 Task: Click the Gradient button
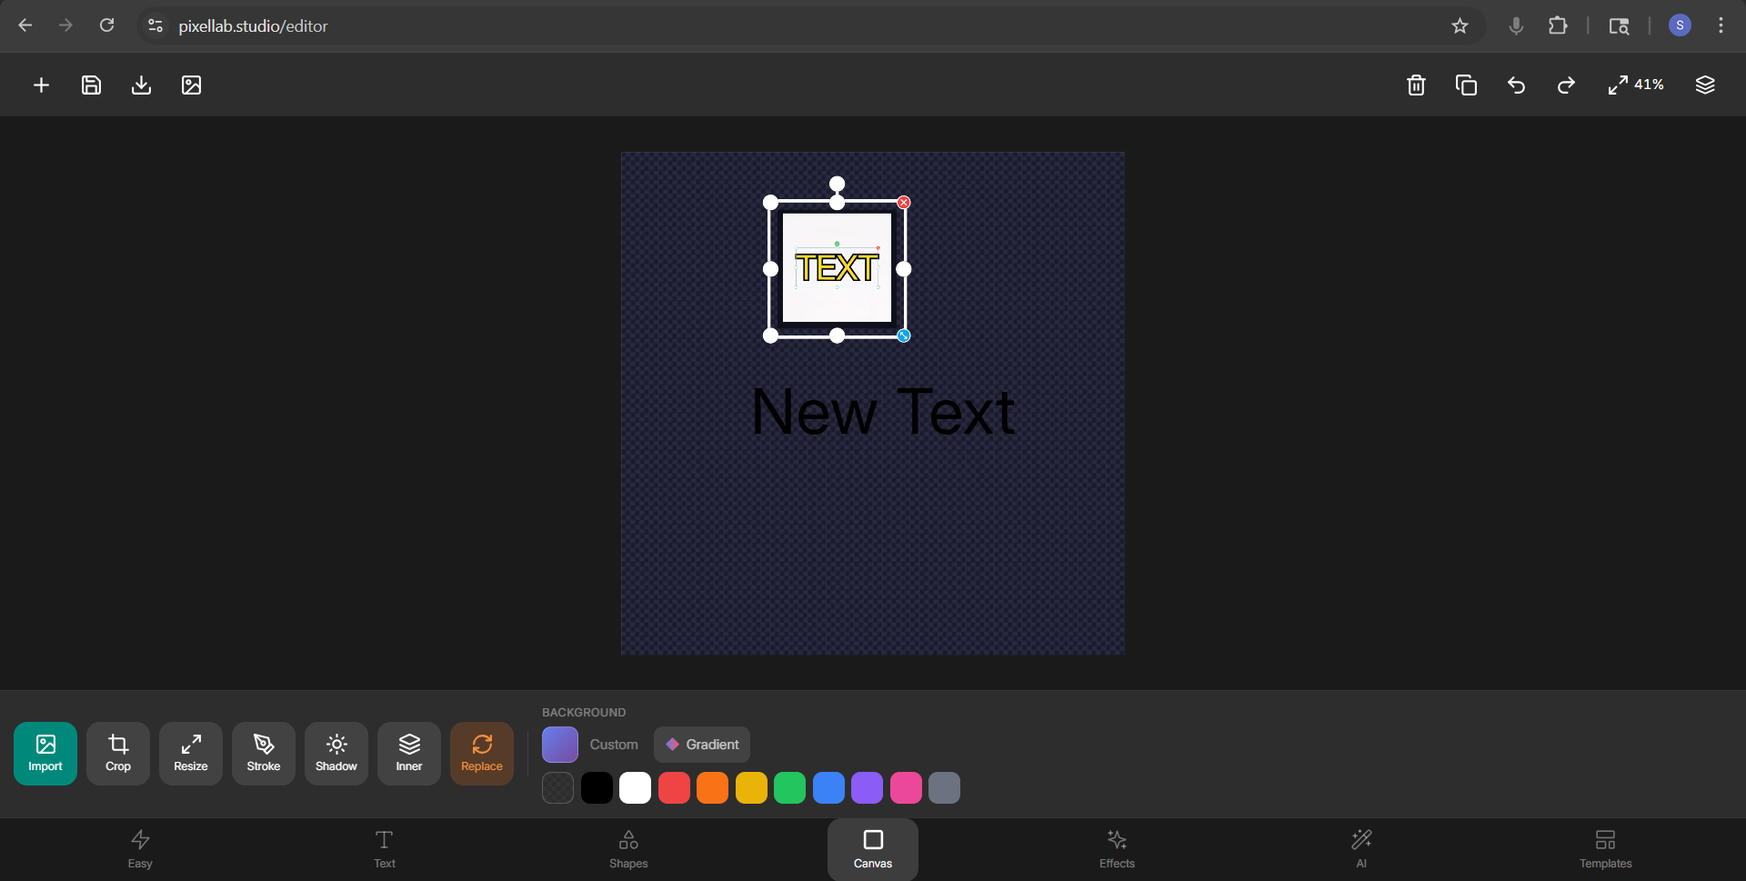[x=702, y=745]
